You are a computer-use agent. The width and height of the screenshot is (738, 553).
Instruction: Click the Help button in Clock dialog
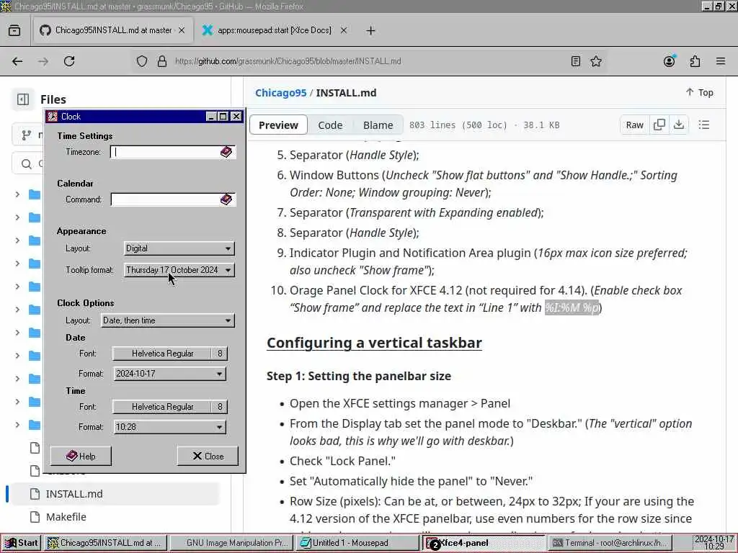pyautogui.click(x=81, y=456)
